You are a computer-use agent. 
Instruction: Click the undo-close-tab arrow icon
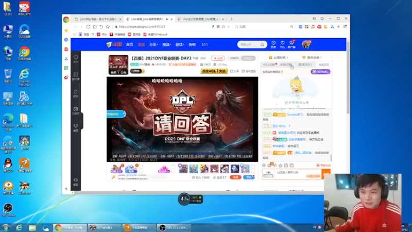click(101, 27)
